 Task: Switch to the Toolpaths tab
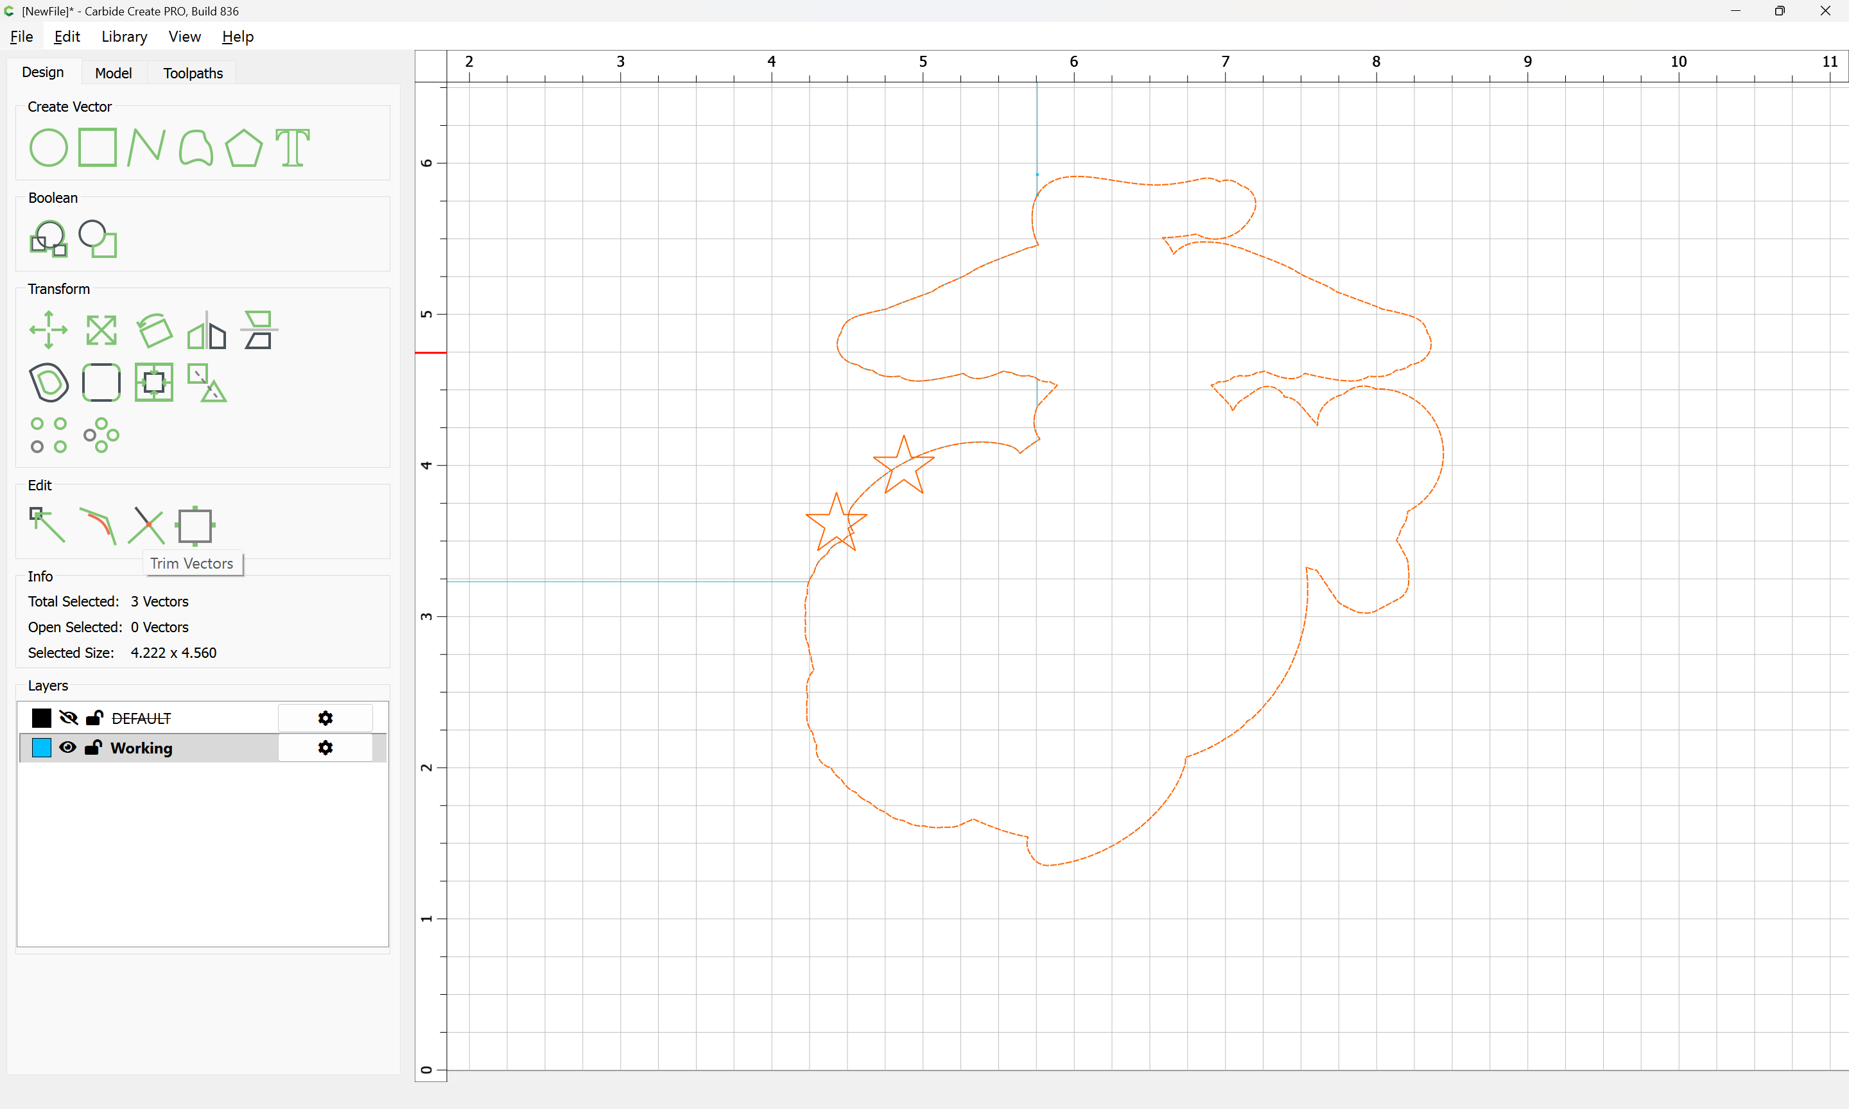(x=193, y=73)
